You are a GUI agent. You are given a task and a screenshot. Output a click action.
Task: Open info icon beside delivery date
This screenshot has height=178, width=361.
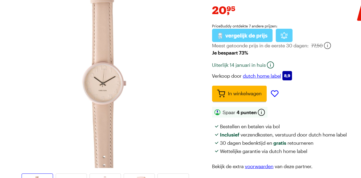coord(270,65)
